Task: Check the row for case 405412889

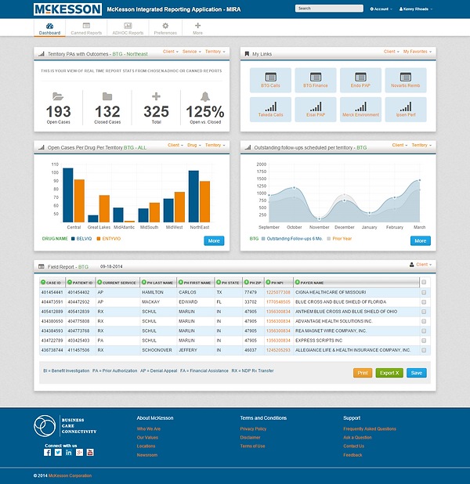Action: click(x=424, y=312)
